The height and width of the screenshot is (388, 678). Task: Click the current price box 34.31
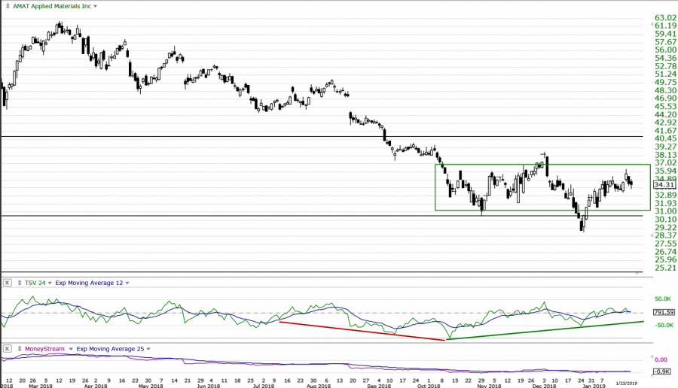pyautogui.click(x=664, y=185)
